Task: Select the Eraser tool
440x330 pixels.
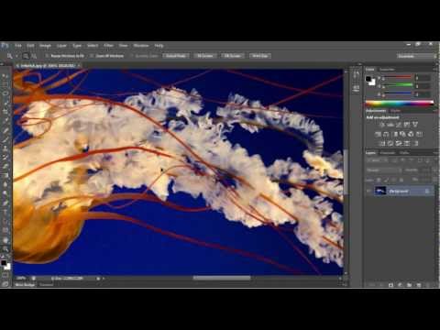Action: coord(5,167)
